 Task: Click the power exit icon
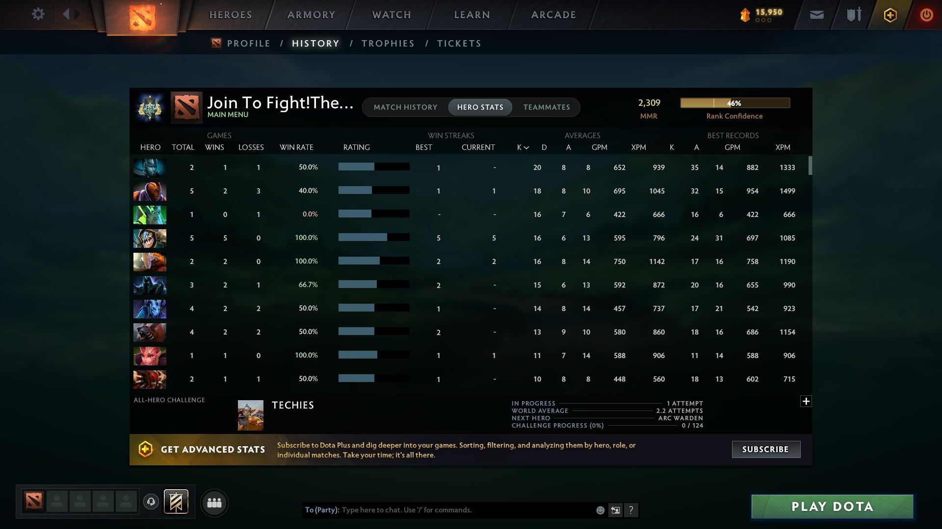[x=926, y=14]
